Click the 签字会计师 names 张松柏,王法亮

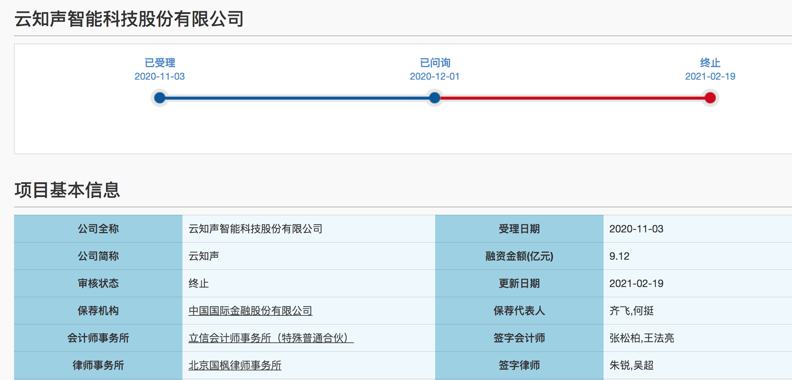click(642, 338)
